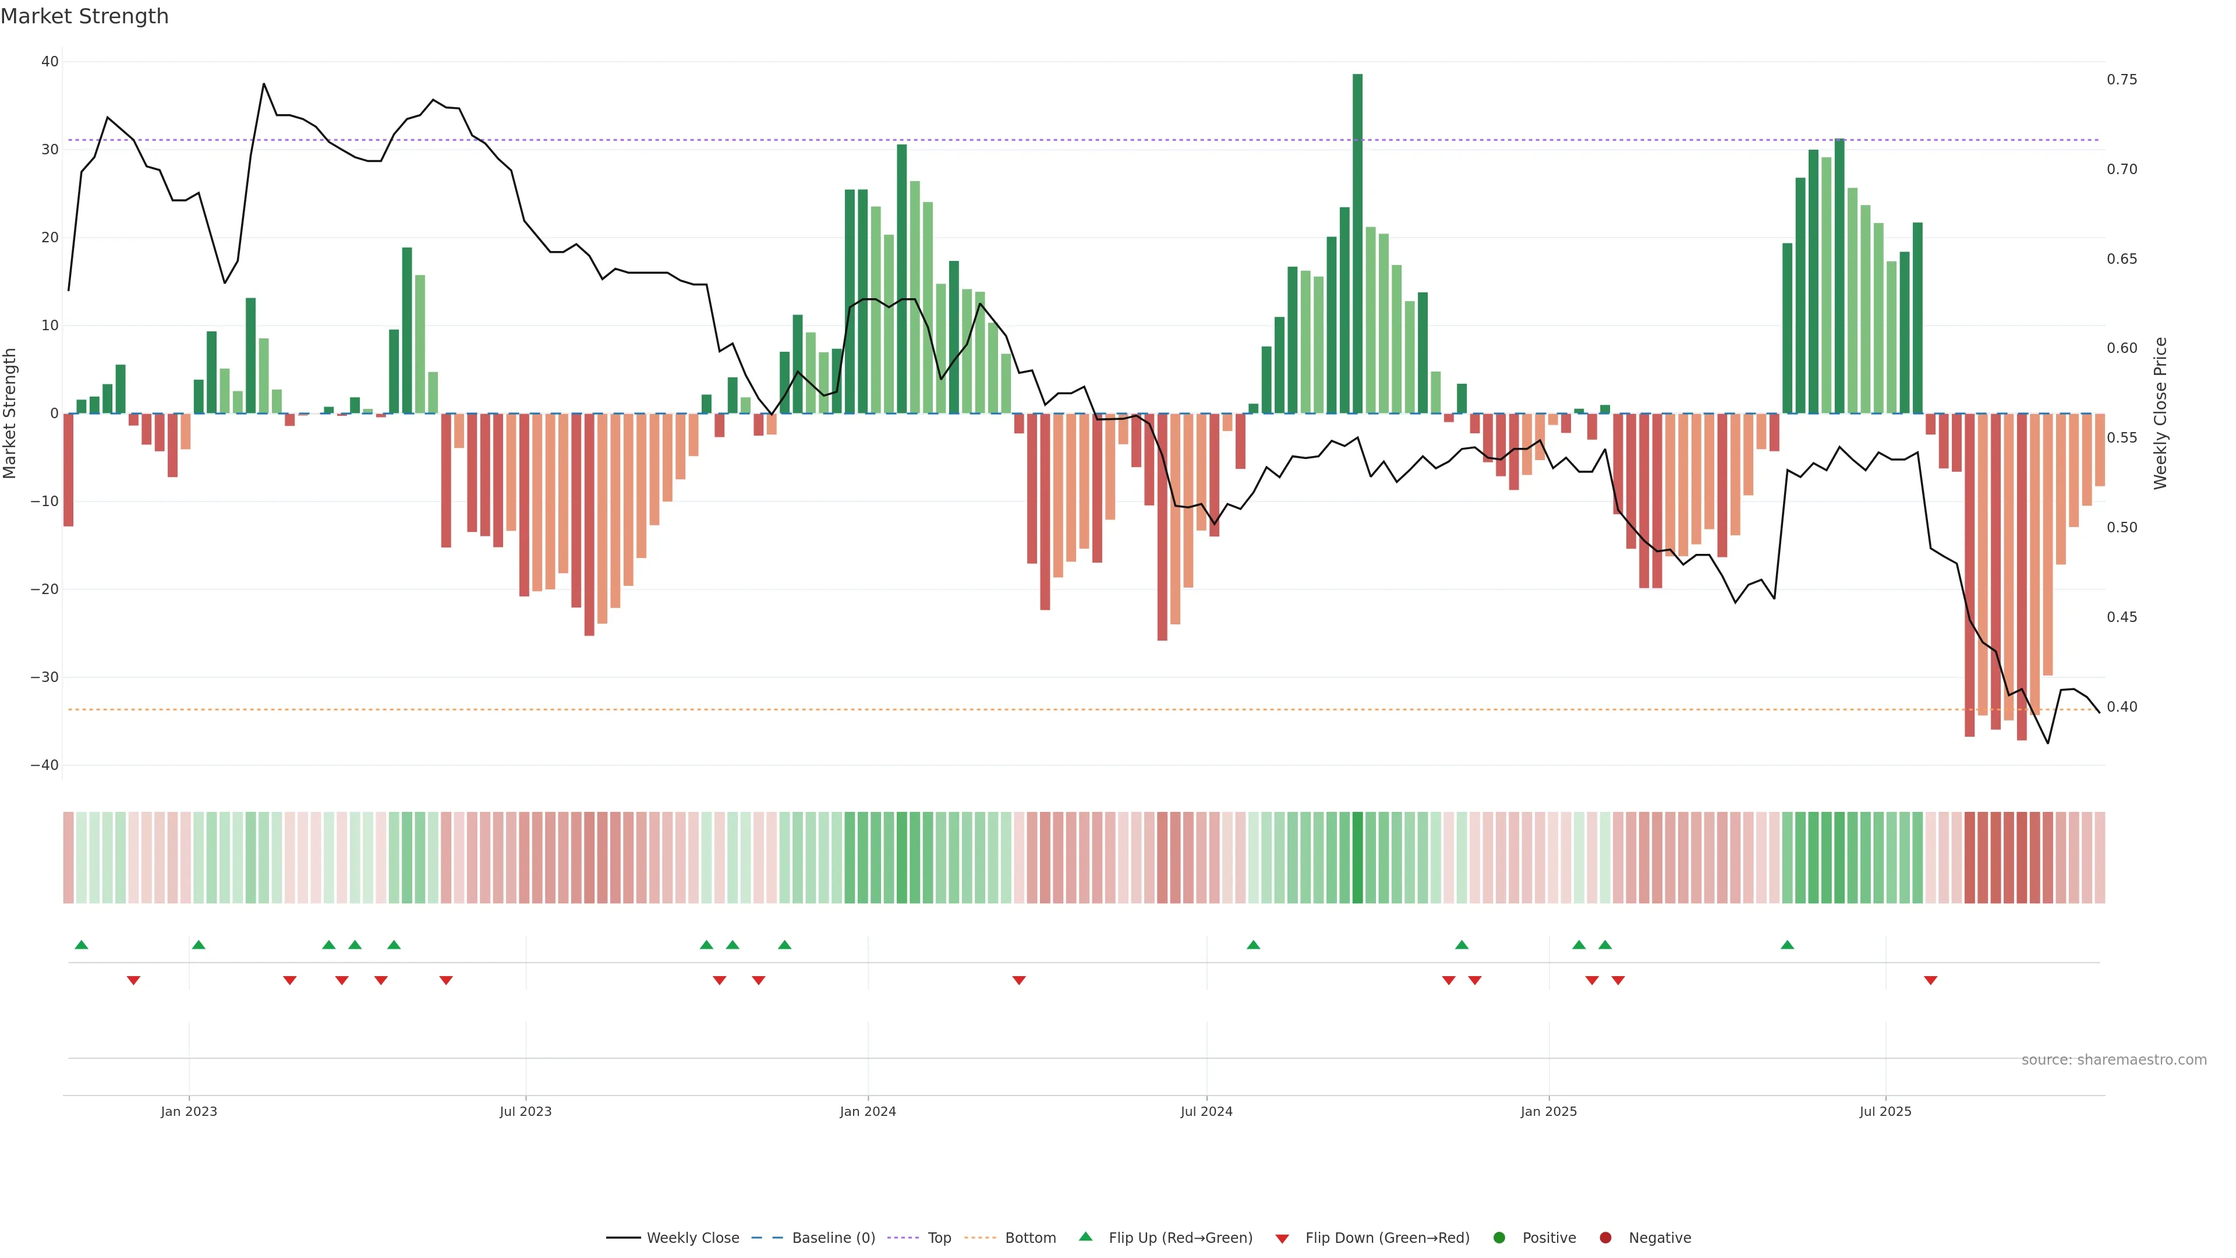
Task: Click source: sharemaestro.com text
Action: [2114, 1060]
